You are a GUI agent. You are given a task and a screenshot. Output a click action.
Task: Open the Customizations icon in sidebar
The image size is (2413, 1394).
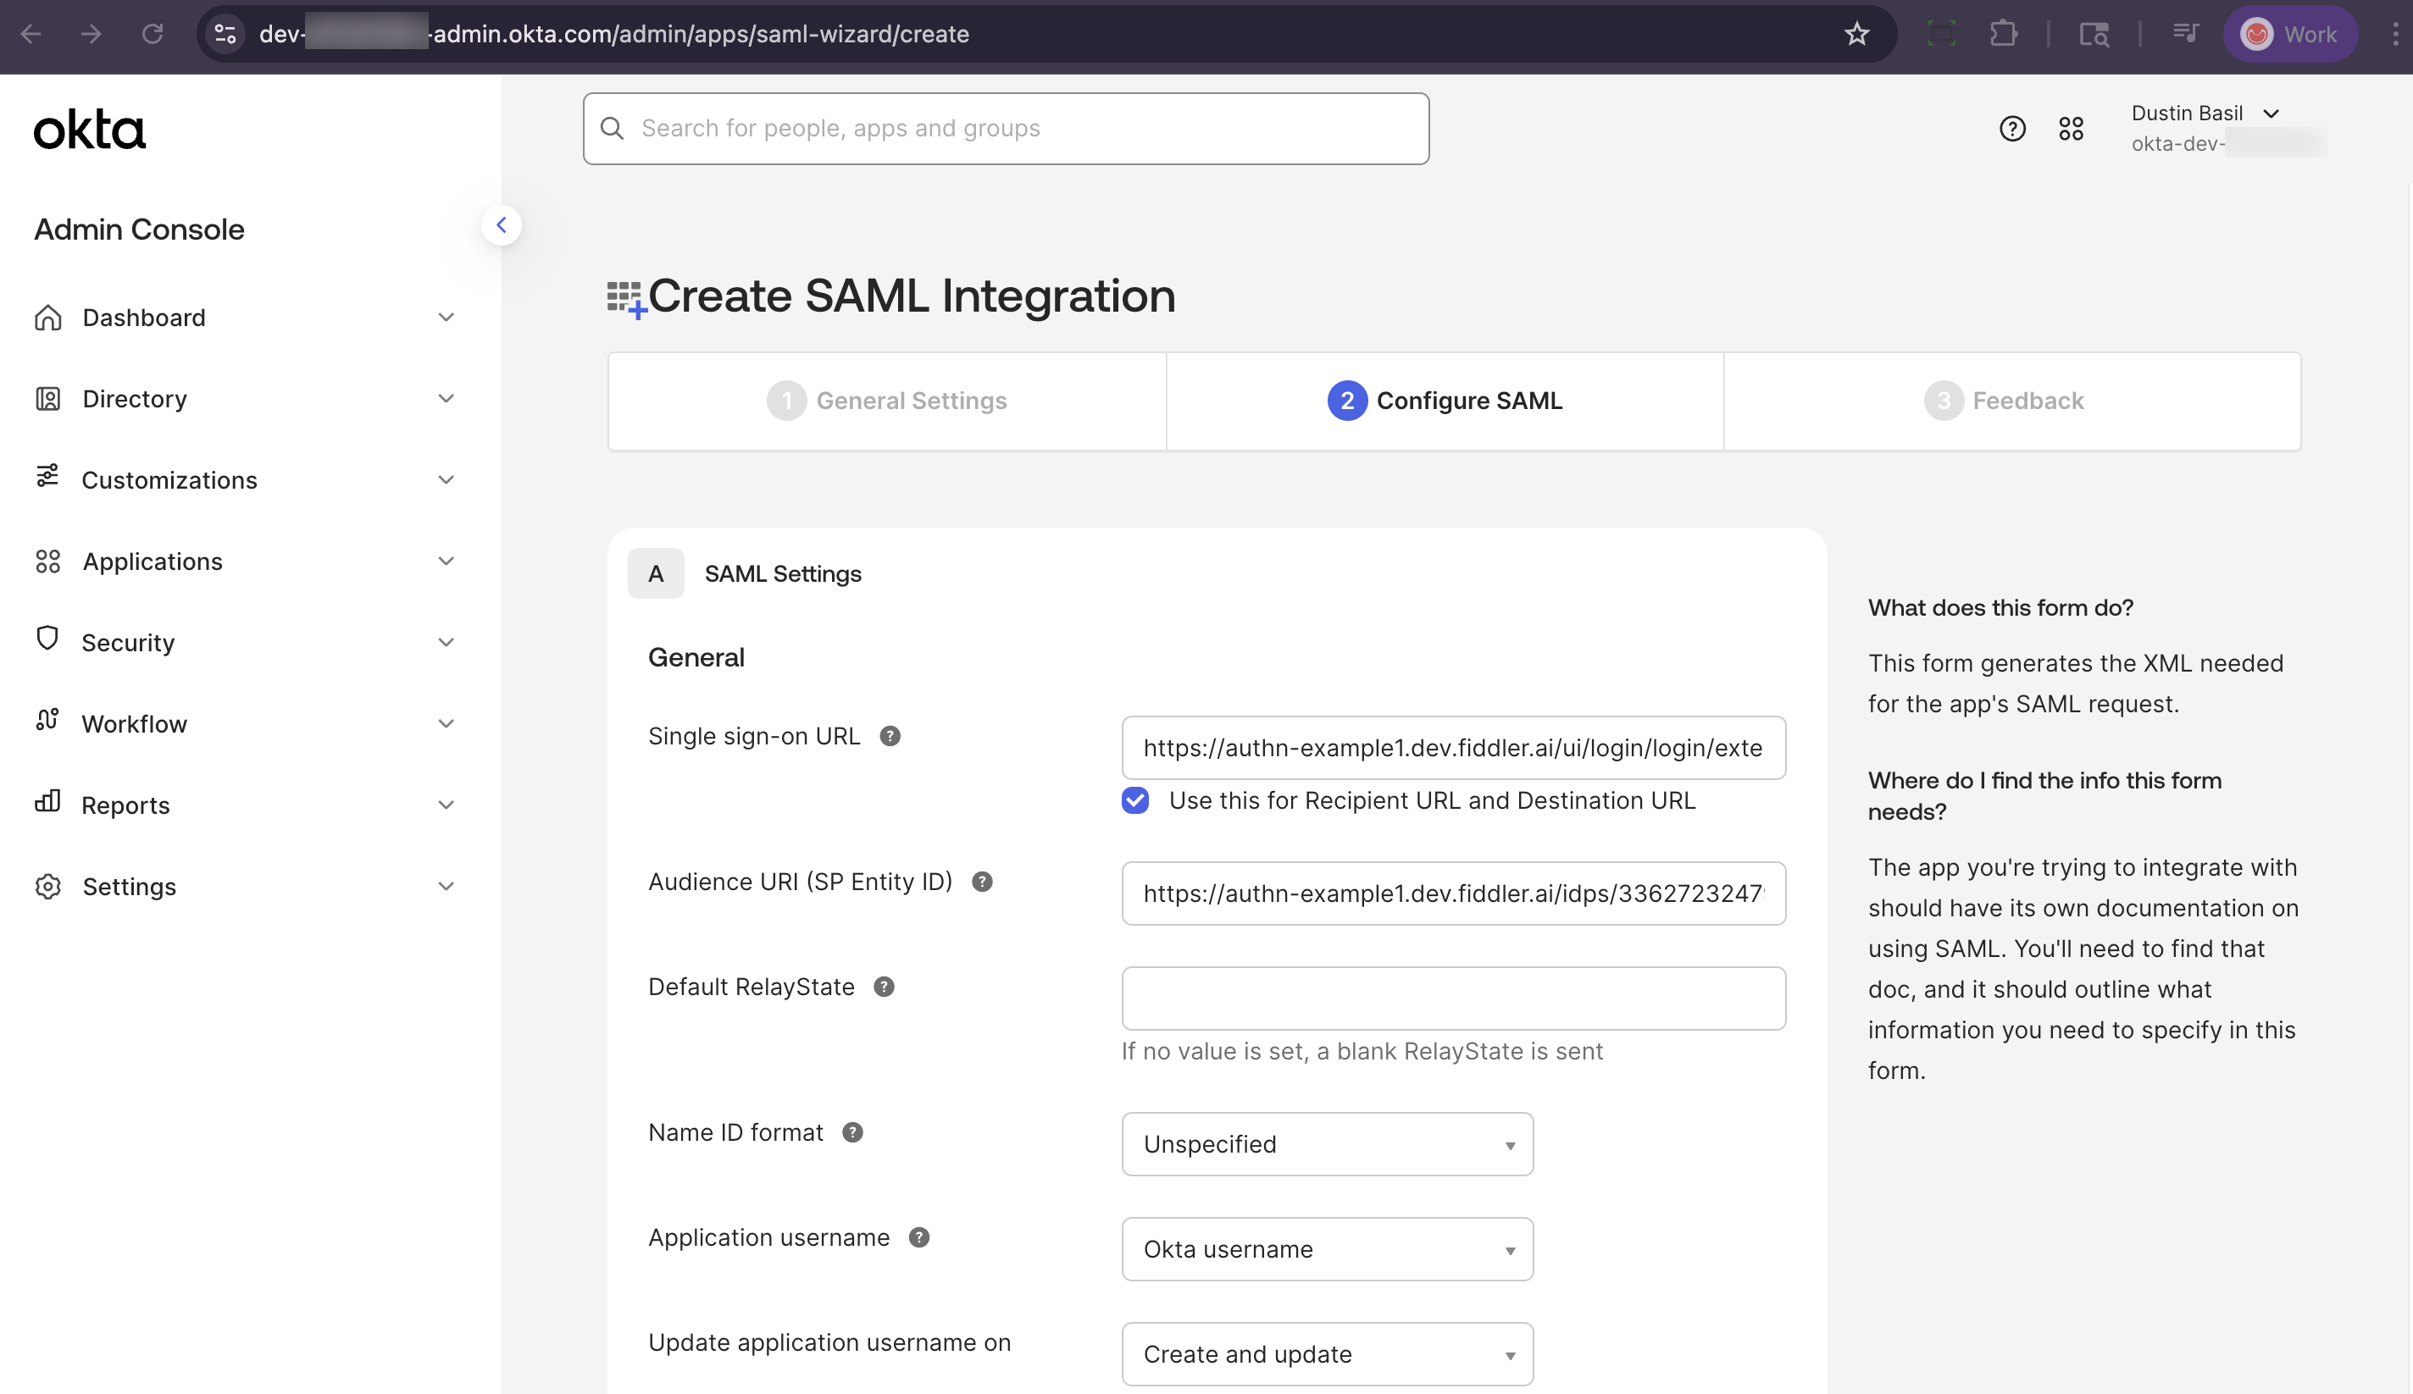click(48, 478)
